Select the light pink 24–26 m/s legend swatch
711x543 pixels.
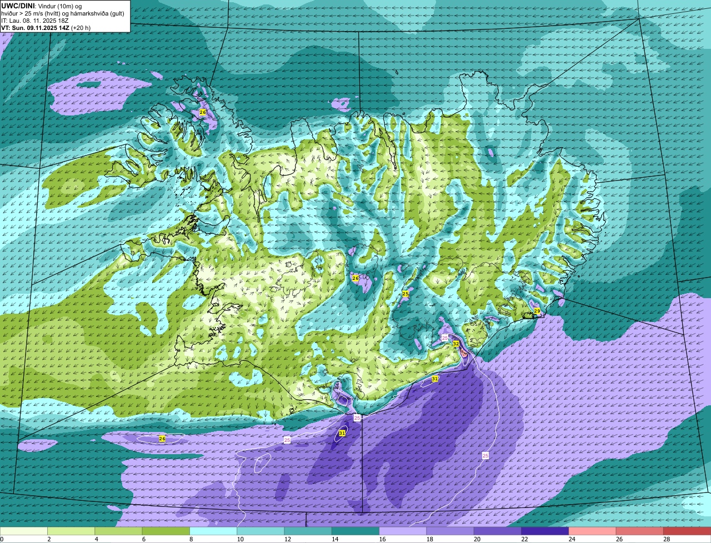[593, 531]
